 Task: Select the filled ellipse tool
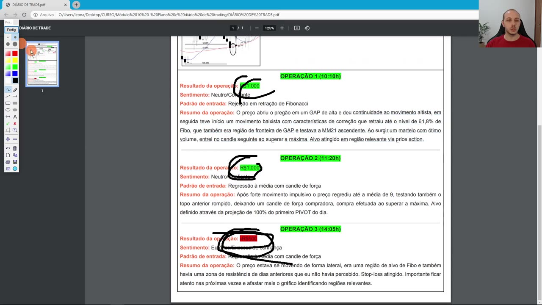tap(15, 110)
